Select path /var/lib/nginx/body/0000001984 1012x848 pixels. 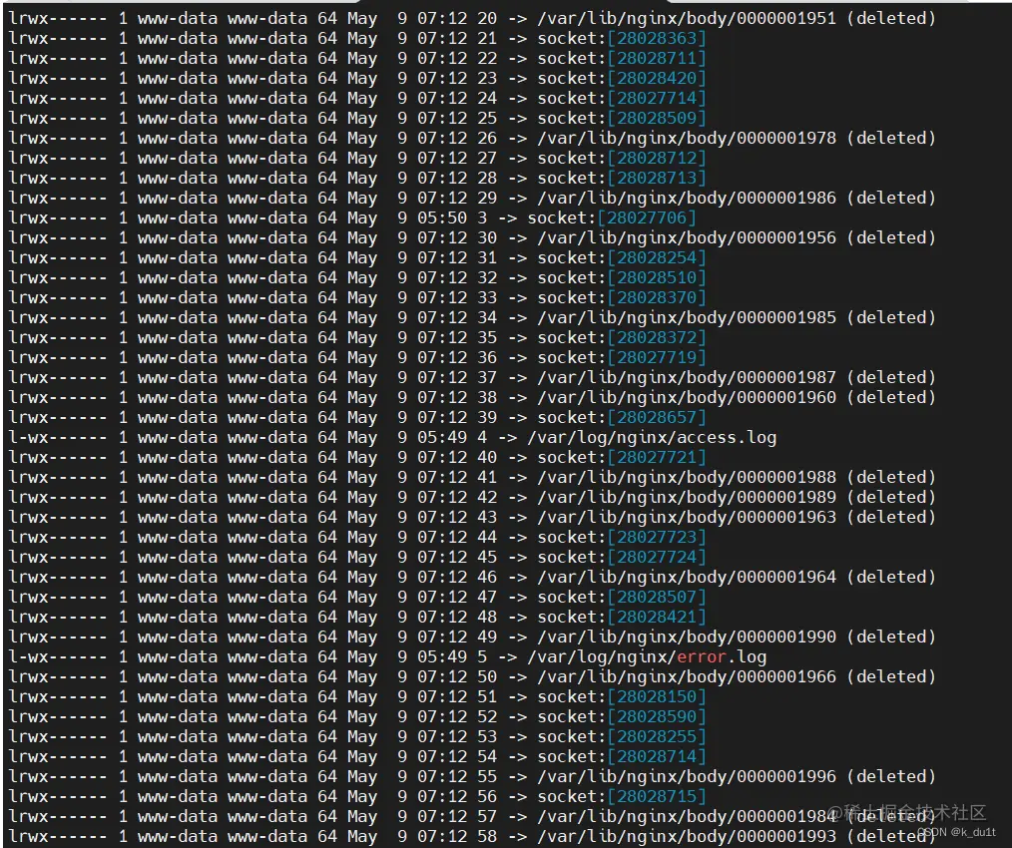pos(687,818)
